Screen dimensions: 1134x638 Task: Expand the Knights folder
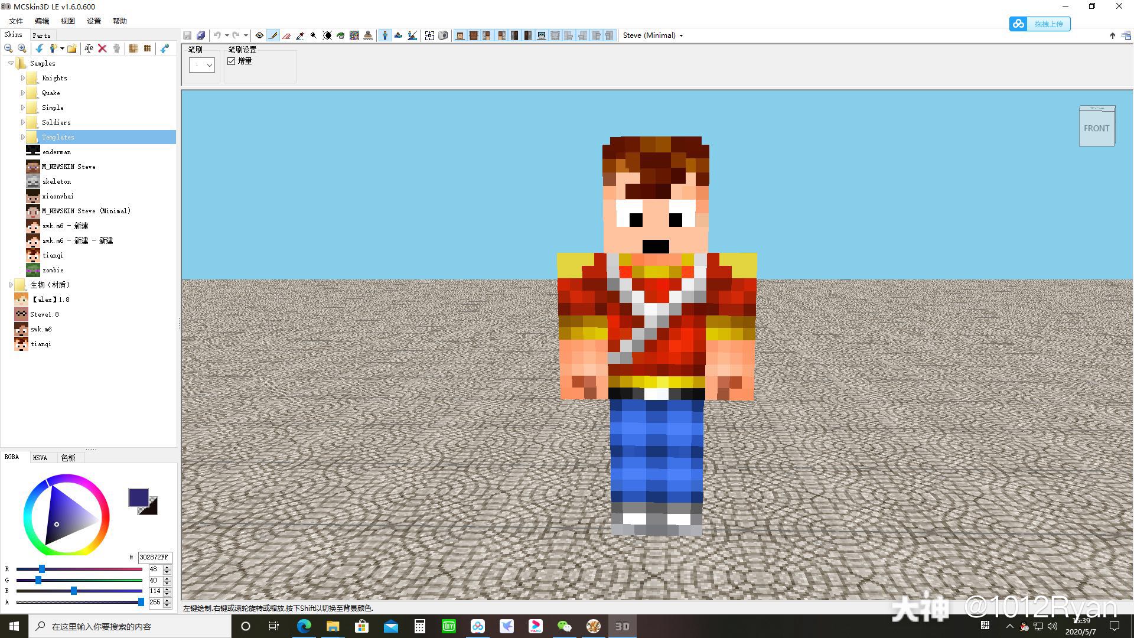tap(22, 78)
